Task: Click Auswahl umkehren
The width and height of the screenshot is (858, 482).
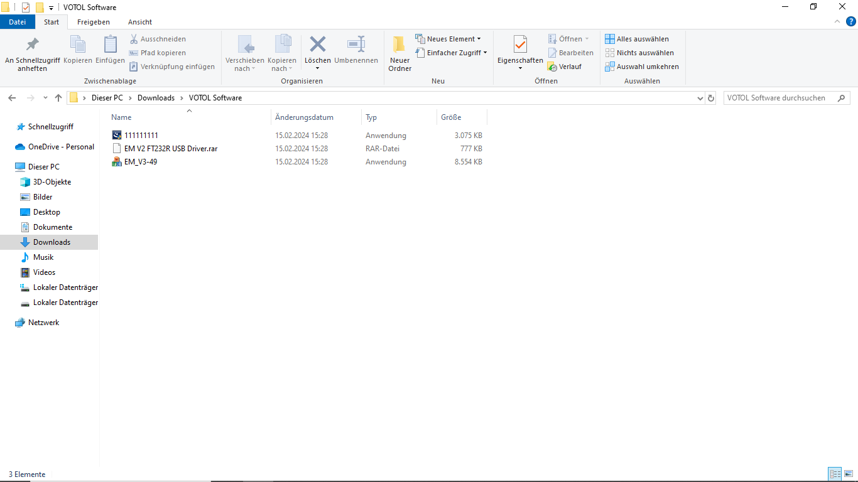Action: (x=642, y=67)
